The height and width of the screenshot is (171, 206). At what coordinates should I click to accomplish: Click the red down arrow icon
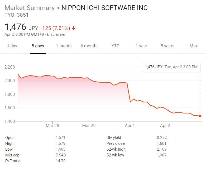[x=73, y=28]
